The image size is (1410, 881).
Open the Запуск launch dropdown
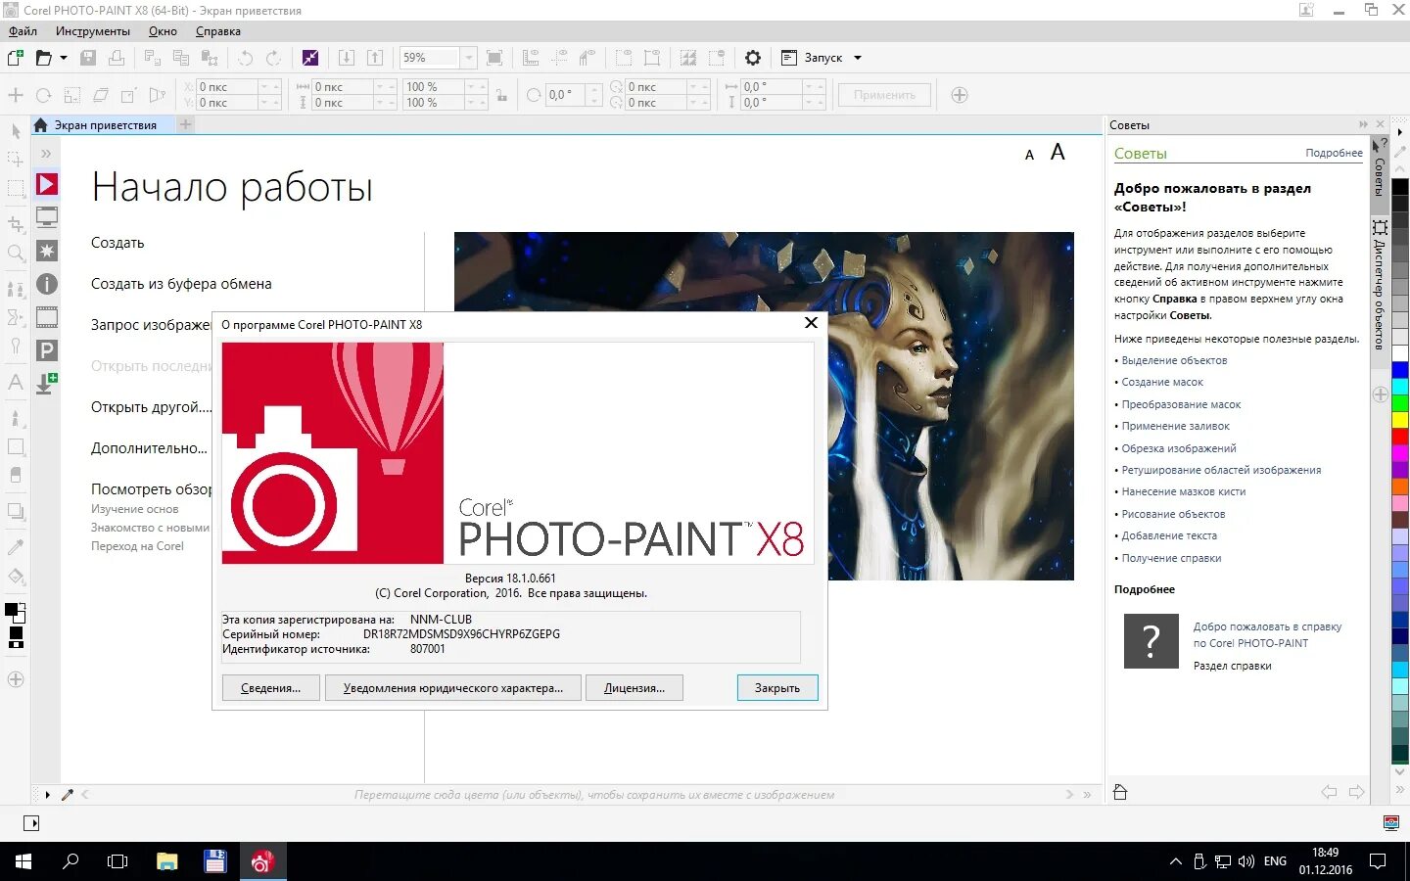click(858, 58)
